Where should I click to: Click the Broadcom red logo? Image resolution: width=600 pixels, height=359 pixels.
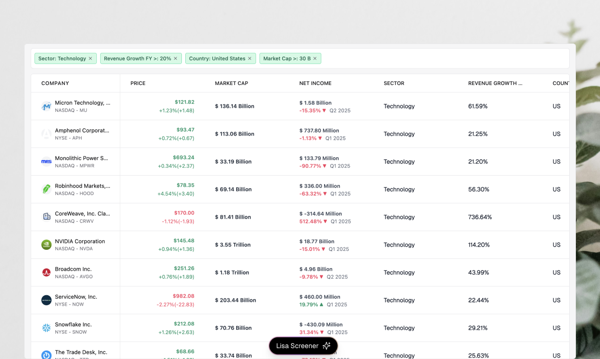[46, 273]
